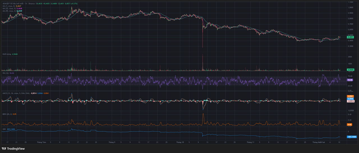Click the 1,0000 price axis label

click(351, 8)
